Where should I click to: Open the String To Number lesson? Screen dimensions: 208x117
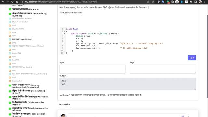coord(30,74)
